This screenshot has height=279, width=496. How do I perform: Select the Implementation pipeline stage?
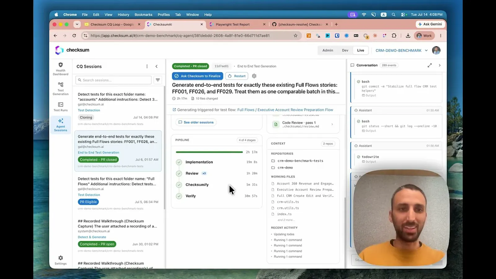point(217,162)
